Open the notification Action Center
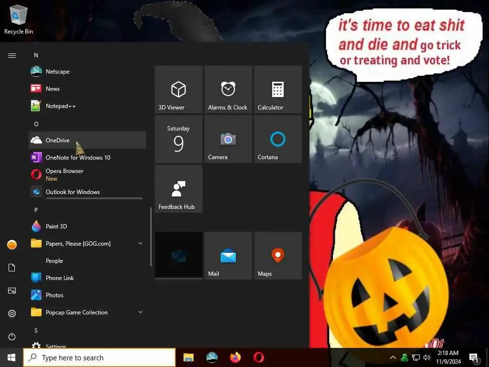This screenshot has height=367, width=489. coord(474,358)
